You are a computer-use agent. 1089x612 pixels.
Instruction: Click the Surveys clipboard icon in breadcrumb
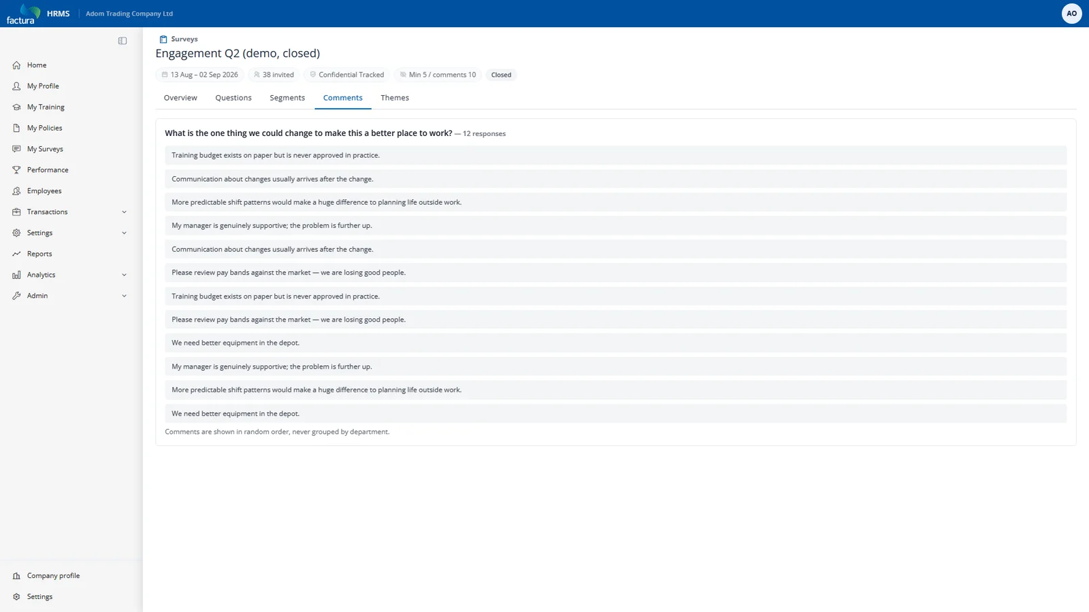163,39
